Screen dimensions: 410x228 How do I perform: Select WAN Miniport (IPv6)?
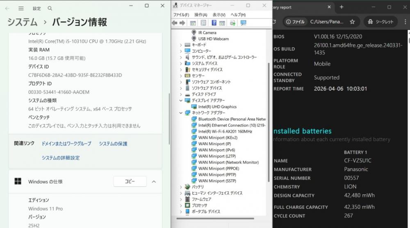point(216,150)
